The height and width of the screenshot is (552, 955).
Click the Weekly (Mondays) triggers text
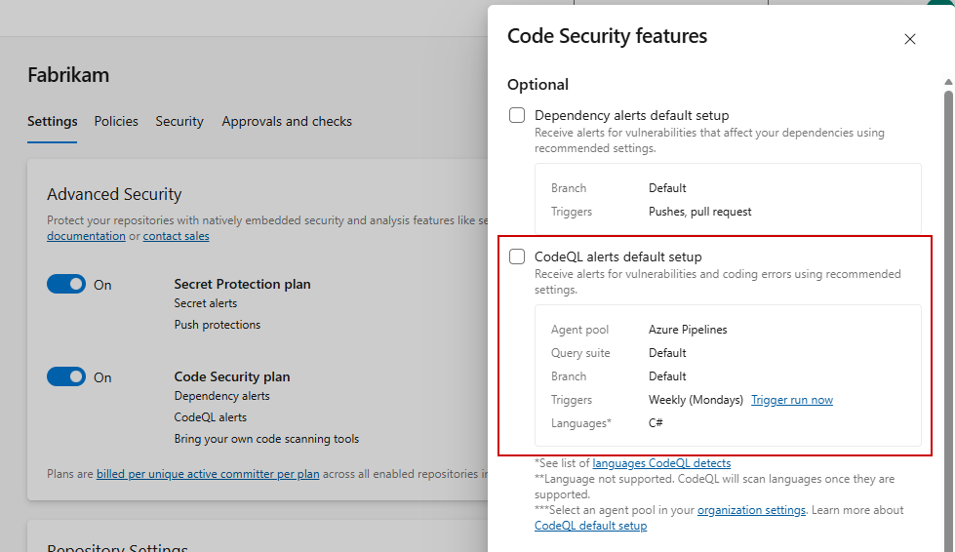[696, 400]
